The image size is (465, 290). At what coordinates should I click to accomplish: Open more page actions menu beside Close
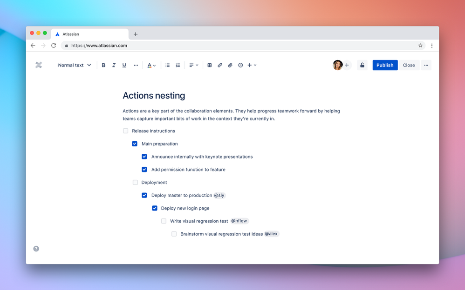pos(426,65)
